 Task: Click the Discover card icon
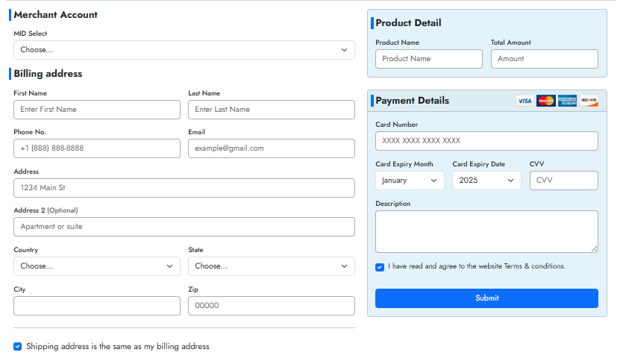(589, 101)
